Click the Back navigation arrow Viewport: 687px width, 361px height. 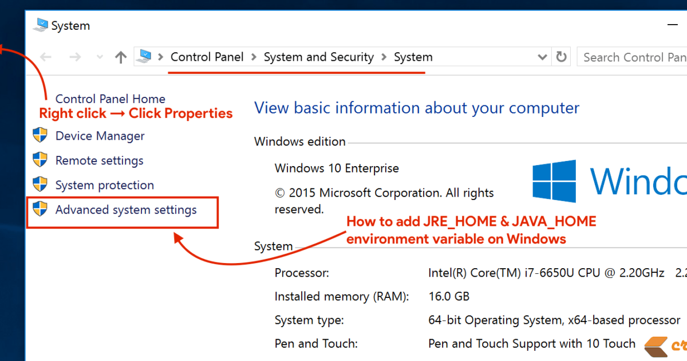(46, 57)
